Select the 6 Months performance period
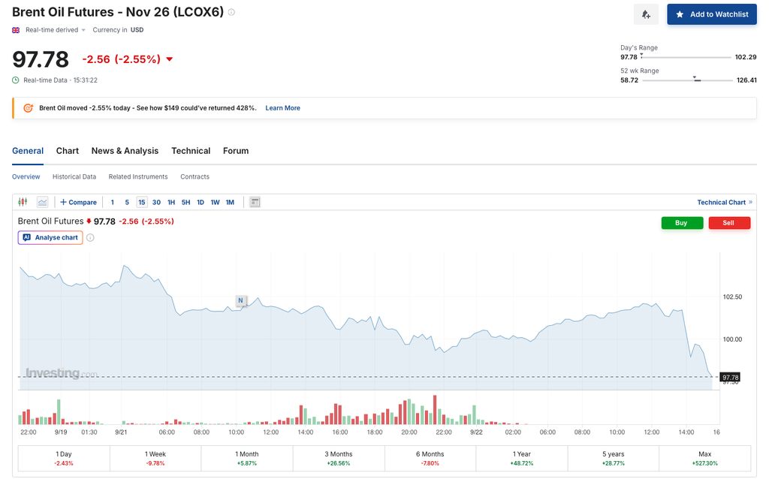This screenshot has height=479, width=769. click(430, 459)
